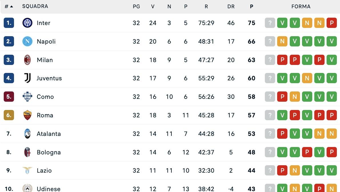
Task: Click the Juventus badge
Action: click(27, 78)
